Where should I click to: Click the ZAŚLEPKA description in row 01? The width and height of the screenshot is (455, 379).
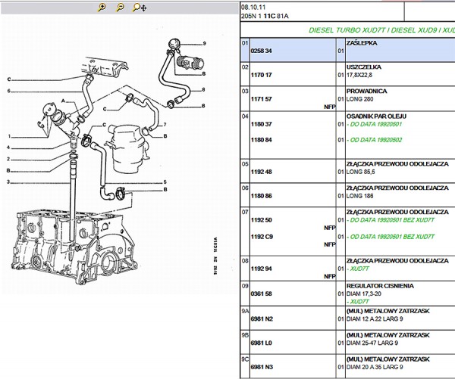point(362,43)
